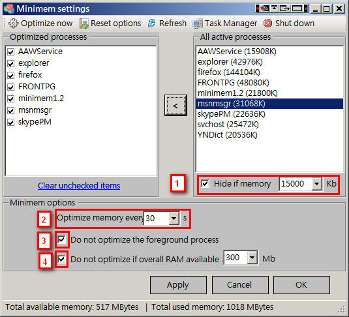Click the red Shut down icon
Viewport: 349px width, 317px height.
pos(267,23)
